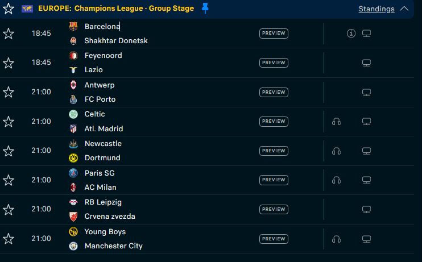The height and width of the screenshot is (262, 422).
Task: Open Preview for Feyenoord vs Lazio
Action: [274, 63]
